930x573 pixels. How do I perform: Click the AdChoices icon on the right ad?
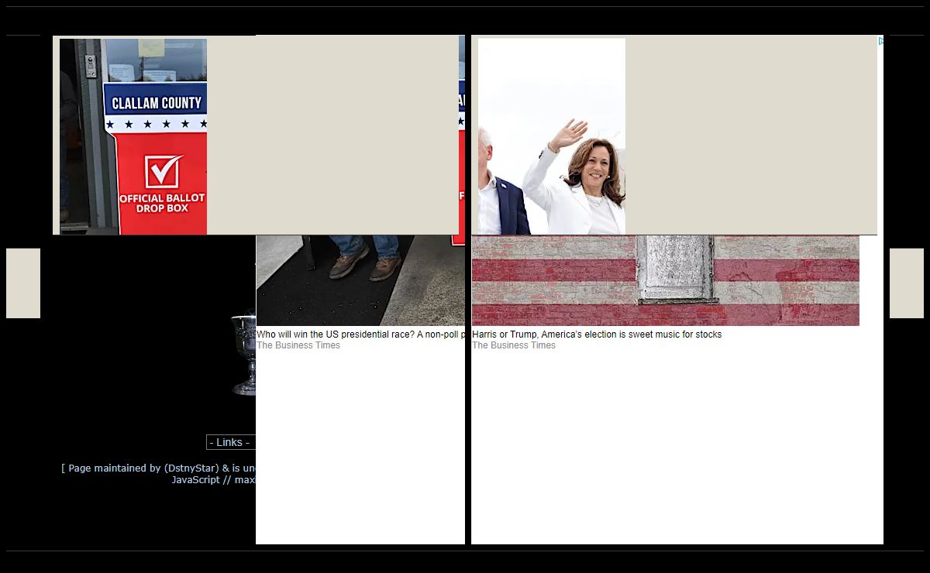point(880,41)
